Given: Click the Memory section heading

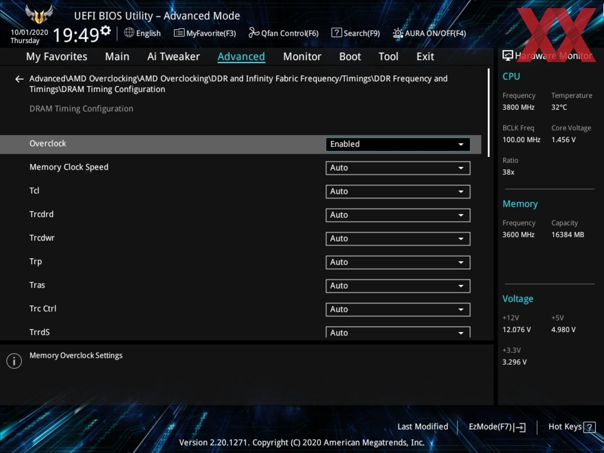Looking at the screenshot, I should 520,204.
